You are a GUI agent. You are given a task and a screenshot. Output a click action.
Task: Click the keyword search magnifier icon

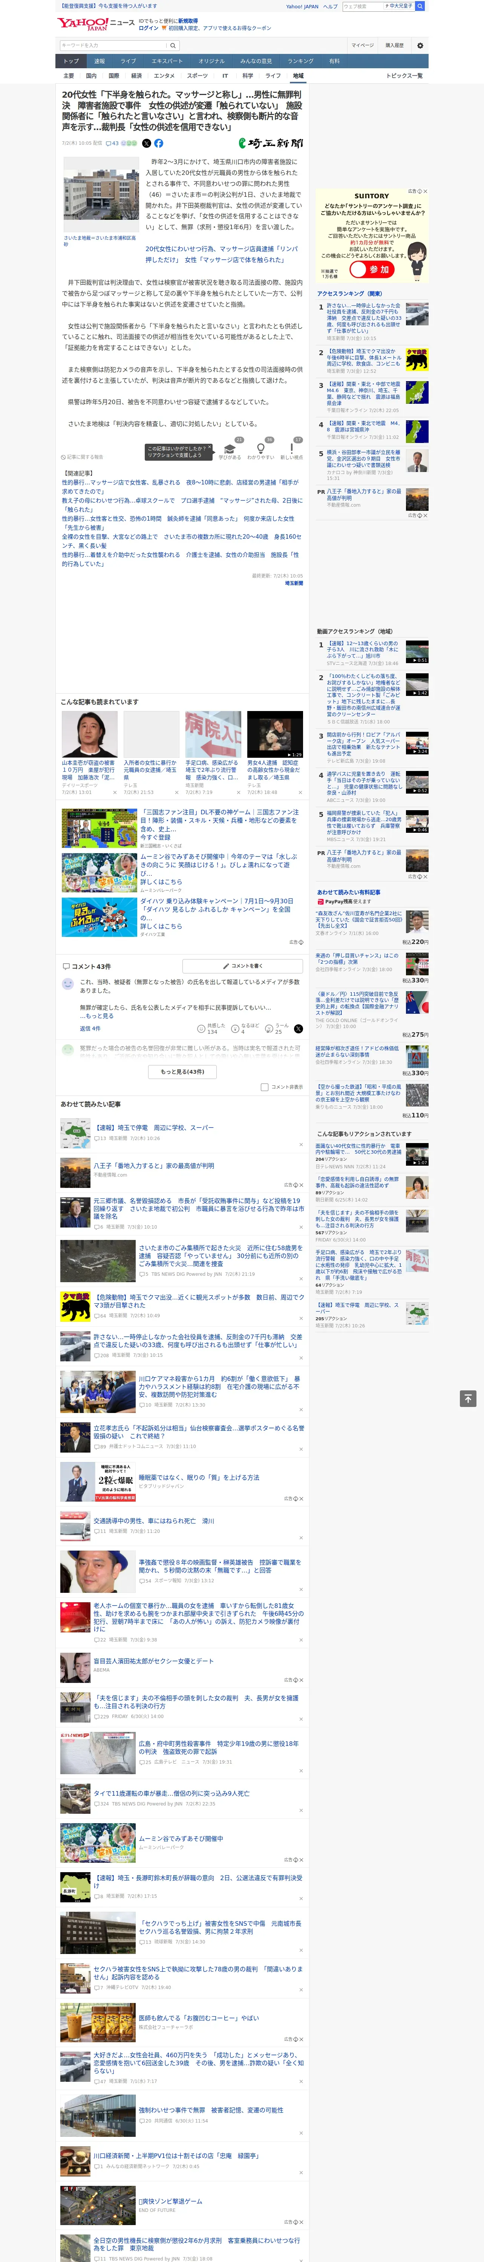pos(173,46)
